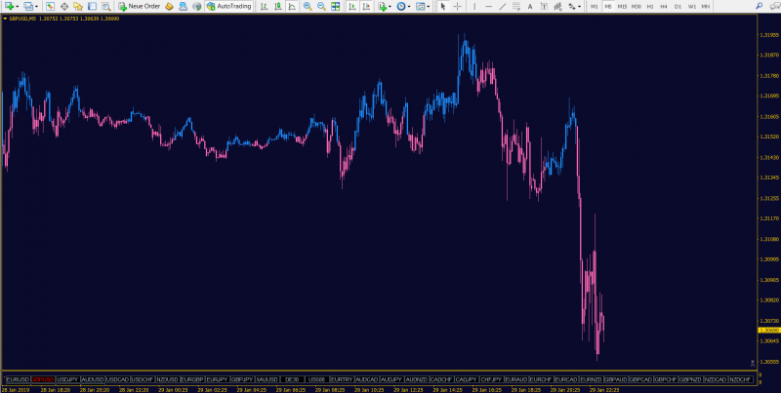The height and width of the screenshot is (393, 781).
Task: Switch chart to CHFJPY symbol
Action: coord(492,379)
